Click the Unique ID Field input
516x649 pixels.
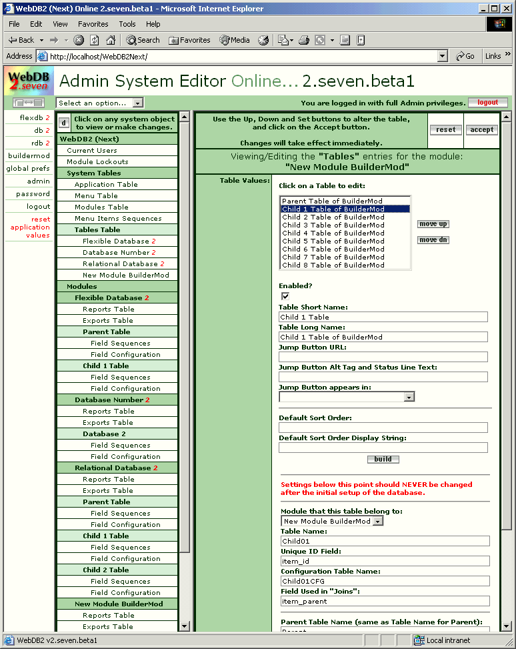click(385, 561)
